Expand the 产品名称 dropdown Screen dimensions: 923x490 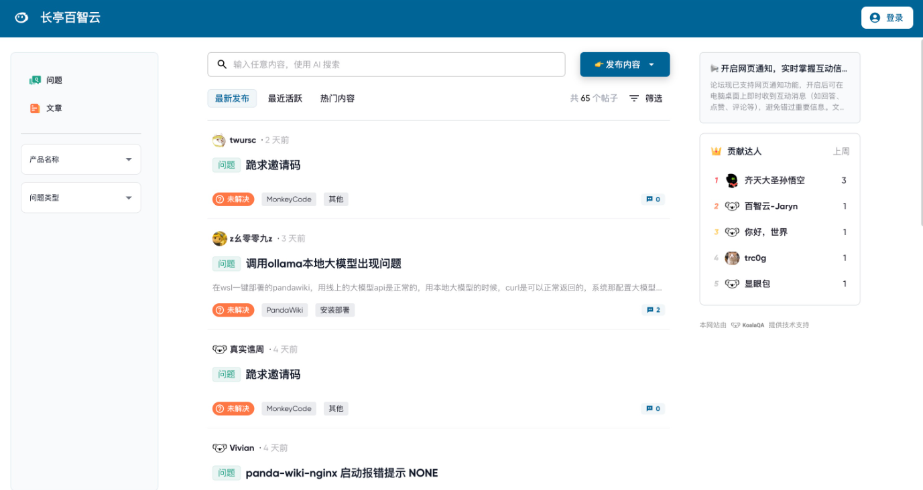pyautogui.click(x=80, y=159)
